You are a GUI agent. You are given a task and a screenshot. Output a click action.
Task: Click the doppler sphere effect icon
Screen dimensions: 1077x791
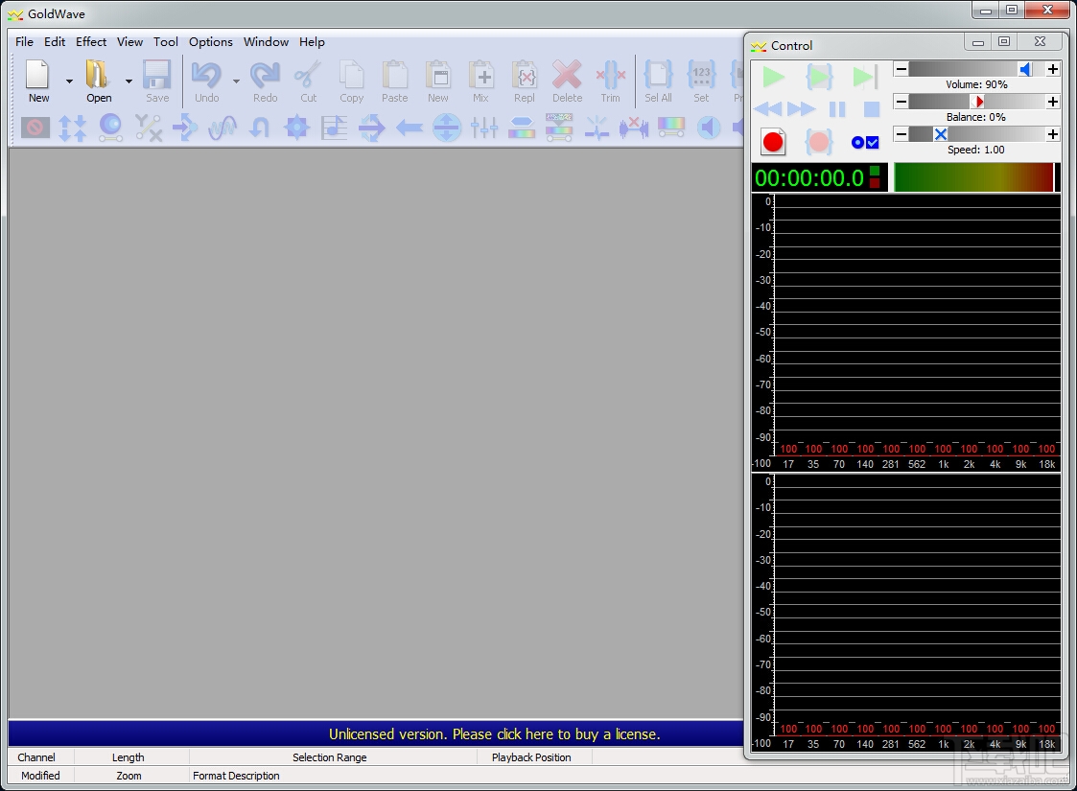110,128
